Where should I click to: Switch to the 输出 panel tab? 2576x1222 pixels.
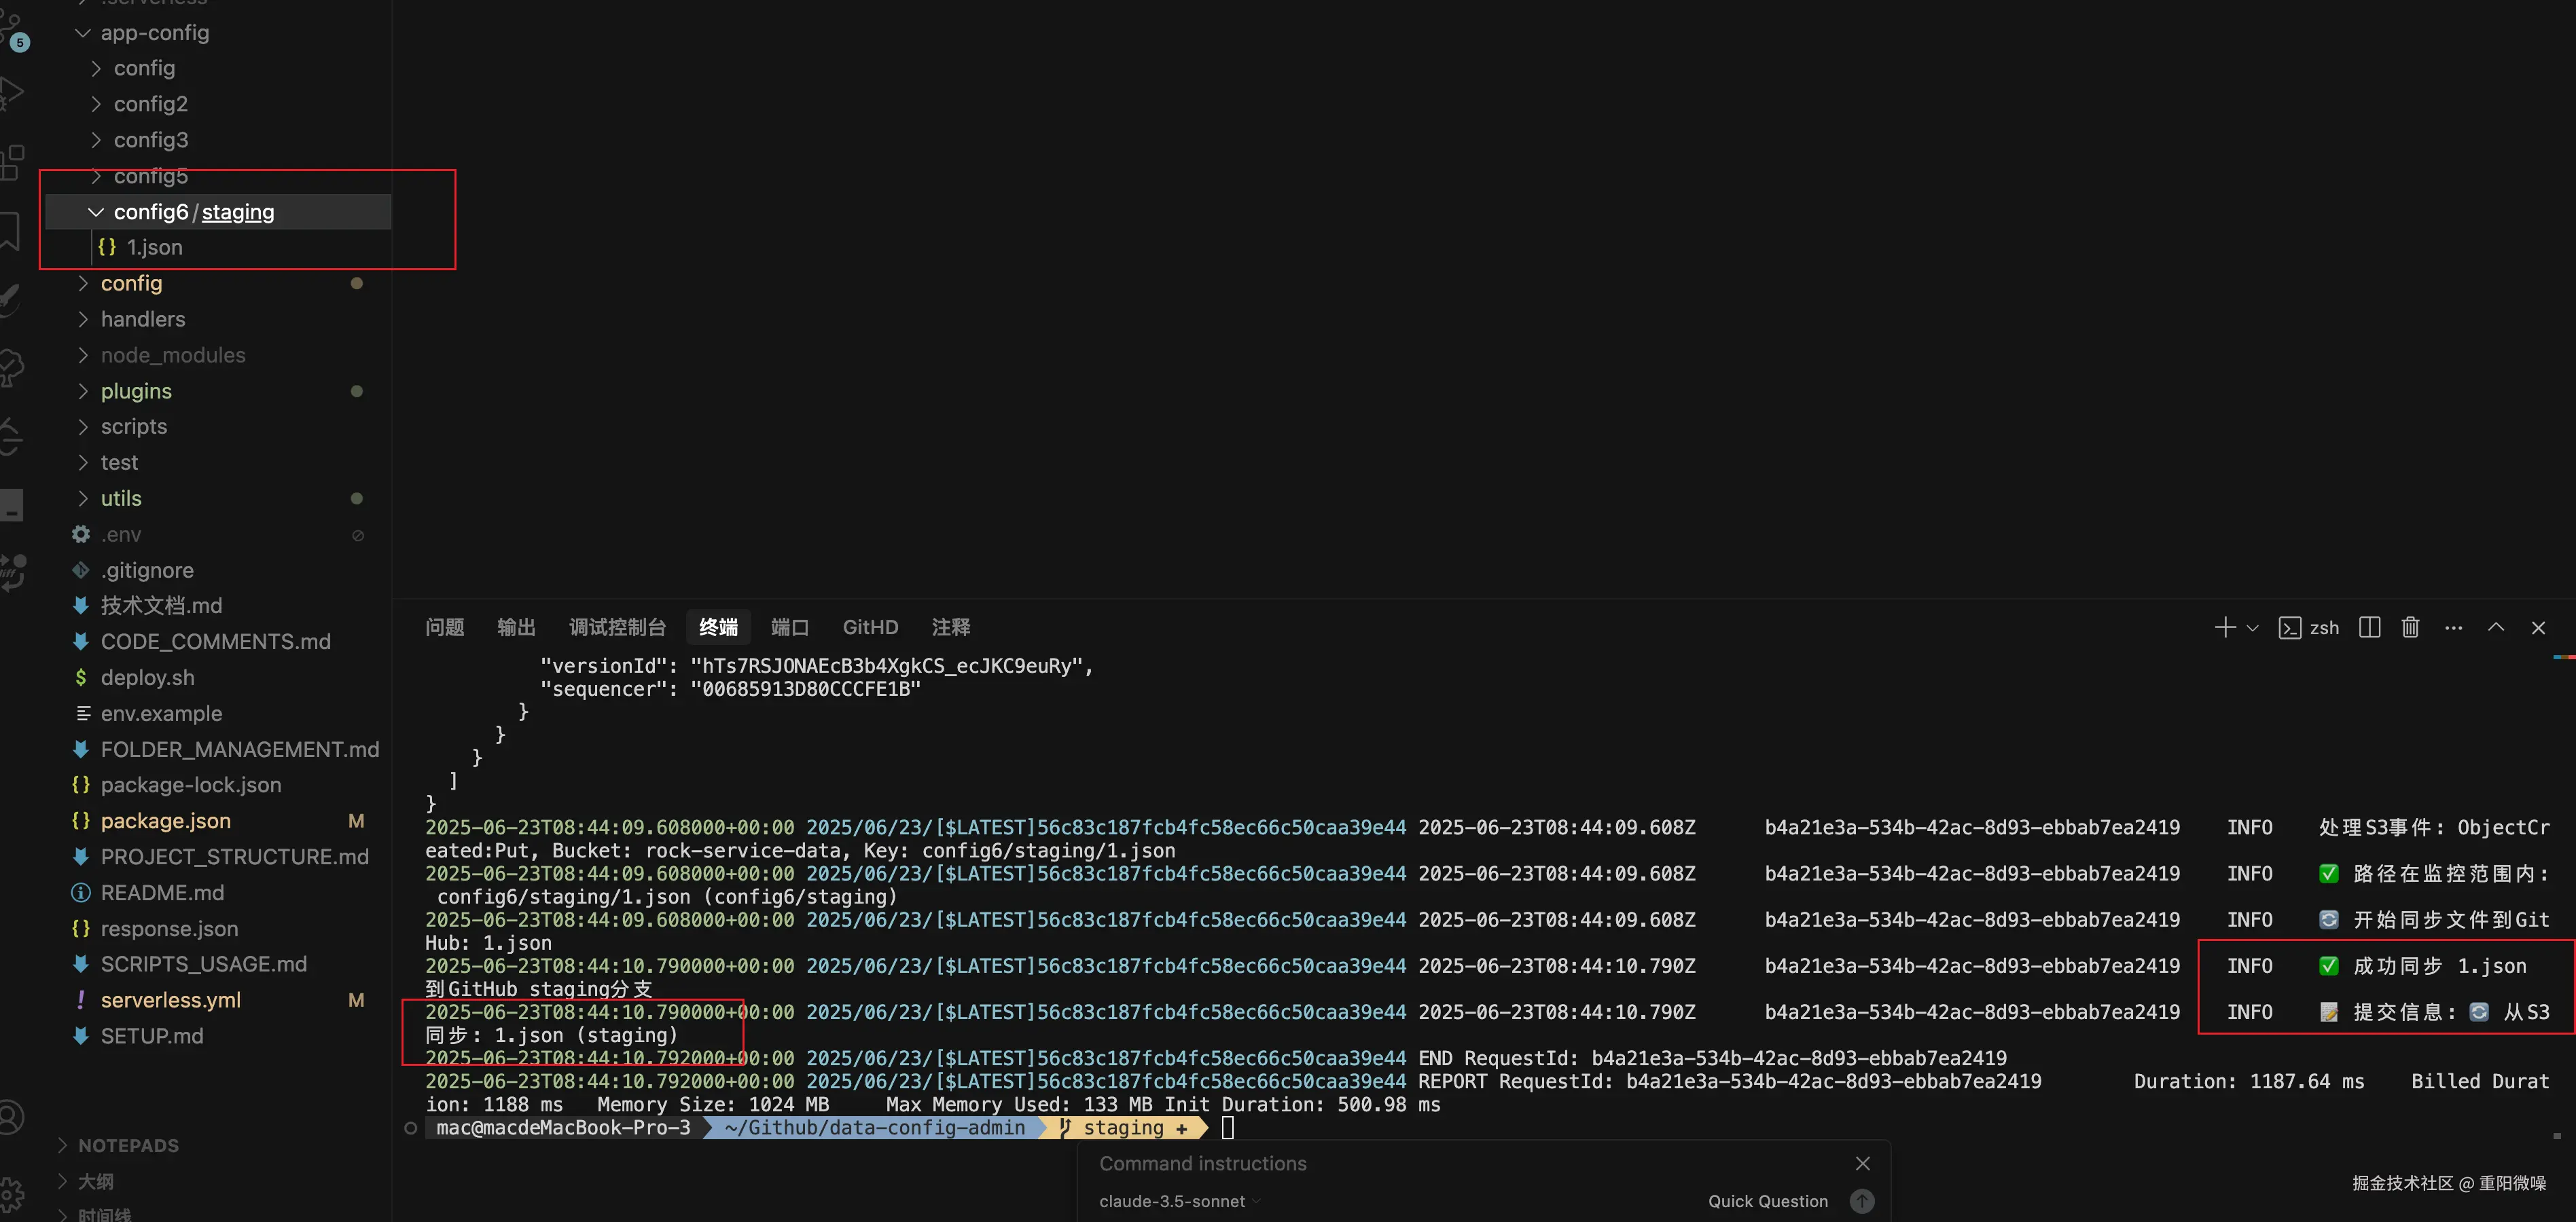point(516,627)
